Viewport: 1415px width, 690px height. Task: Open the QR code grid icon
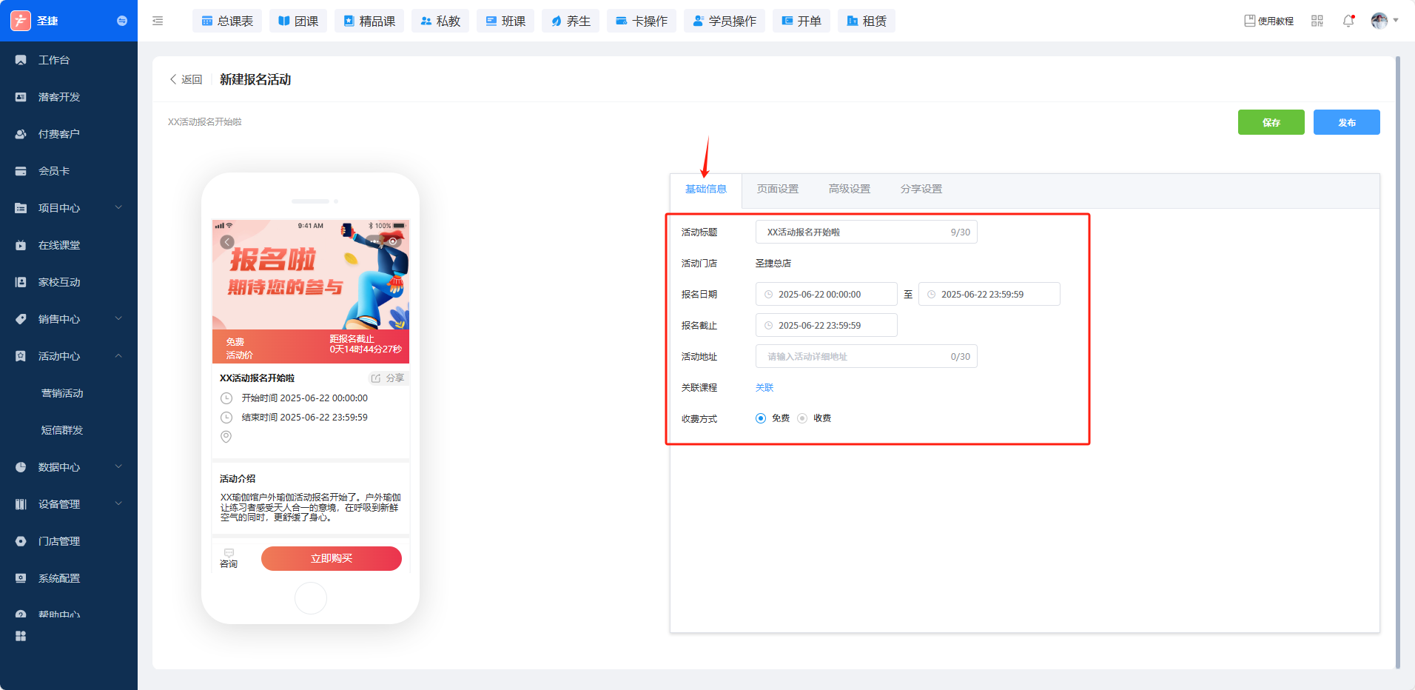pyautogui.click(x=1317, y=21)
